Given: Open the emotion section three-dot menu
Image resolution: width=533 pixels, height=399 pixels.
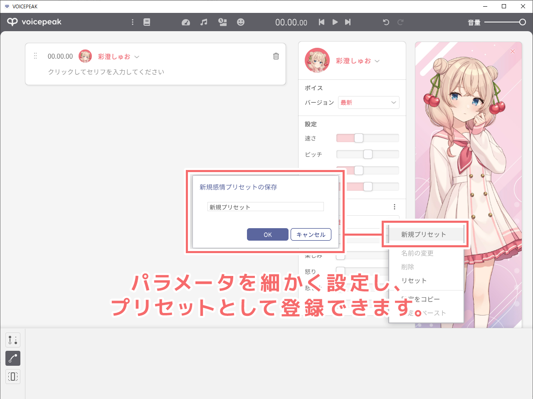Looking at the screenshot, I should click(x=395, y=207).
